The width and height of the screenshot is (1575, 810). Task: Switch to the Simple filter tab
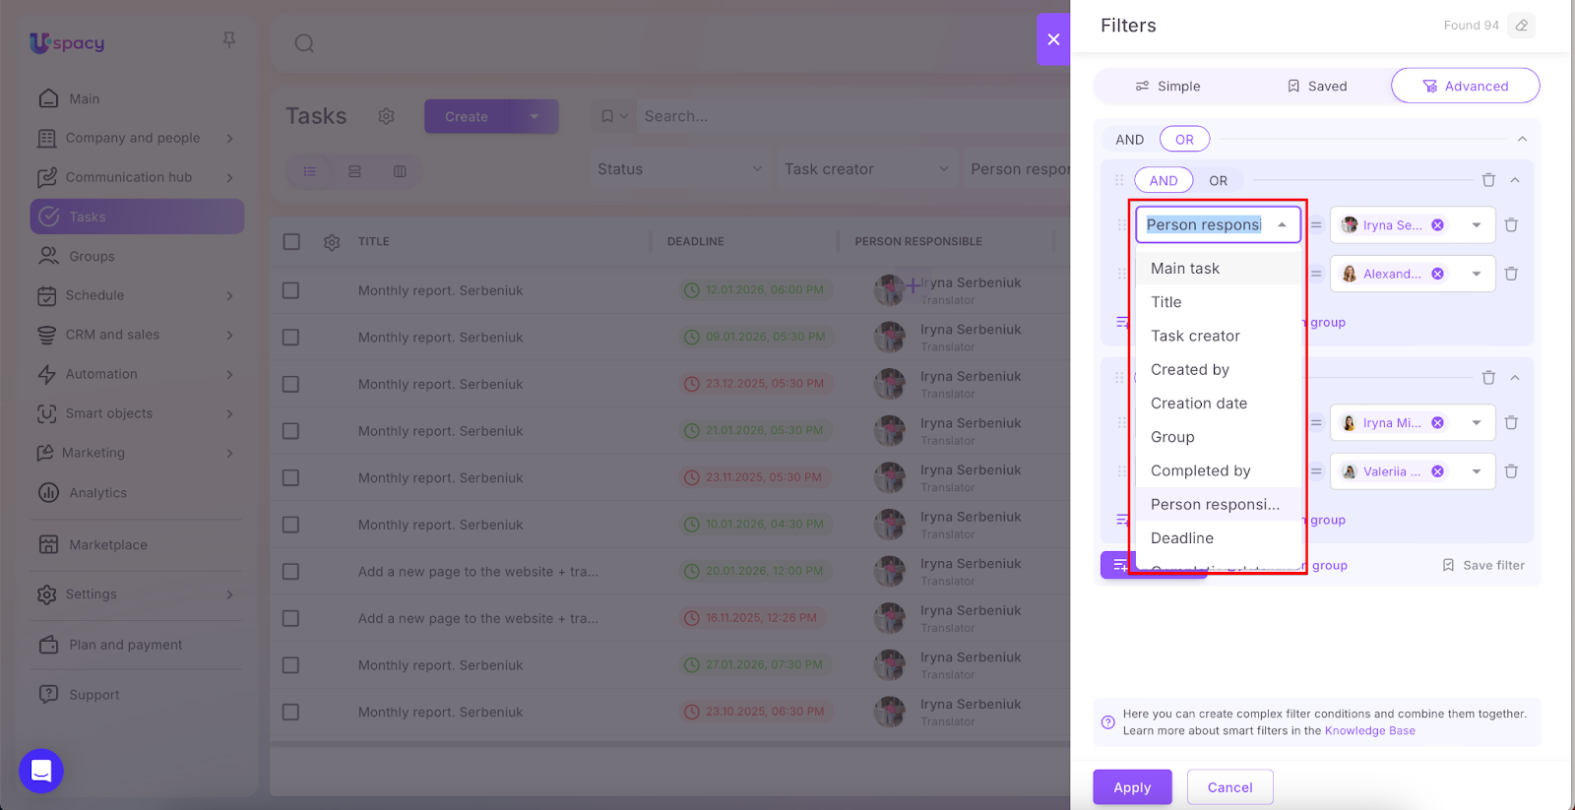[1167, 87]
